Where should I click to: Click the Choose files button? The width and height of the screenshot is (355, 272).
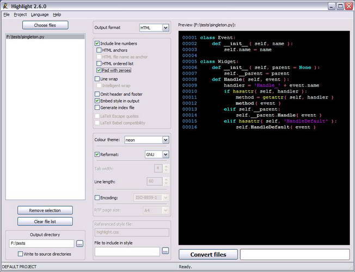coord(45,25)
